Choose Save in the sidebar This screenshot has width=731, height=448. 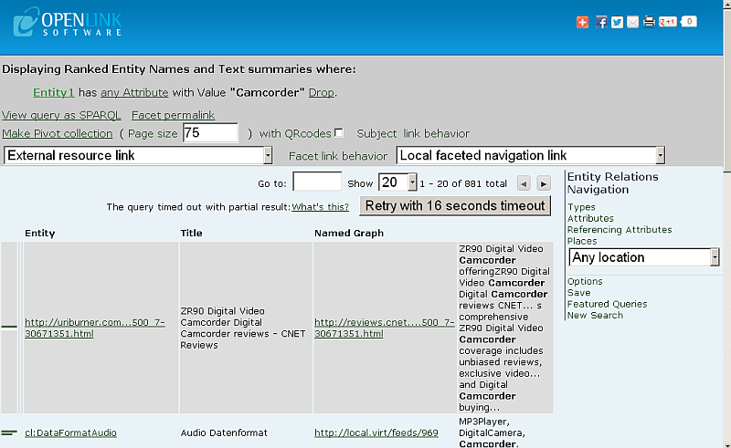click(x=579, y=293)
